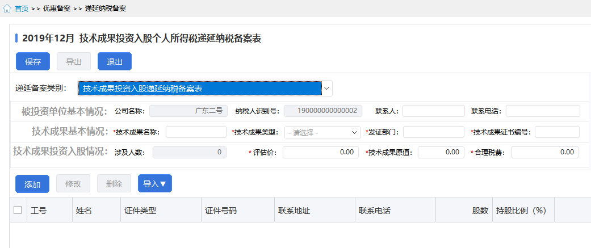Click the 优惠备案 breadcrumb item
Image resolution: width=591 pixels, height=248 pixels.
(x=57, y=9)
